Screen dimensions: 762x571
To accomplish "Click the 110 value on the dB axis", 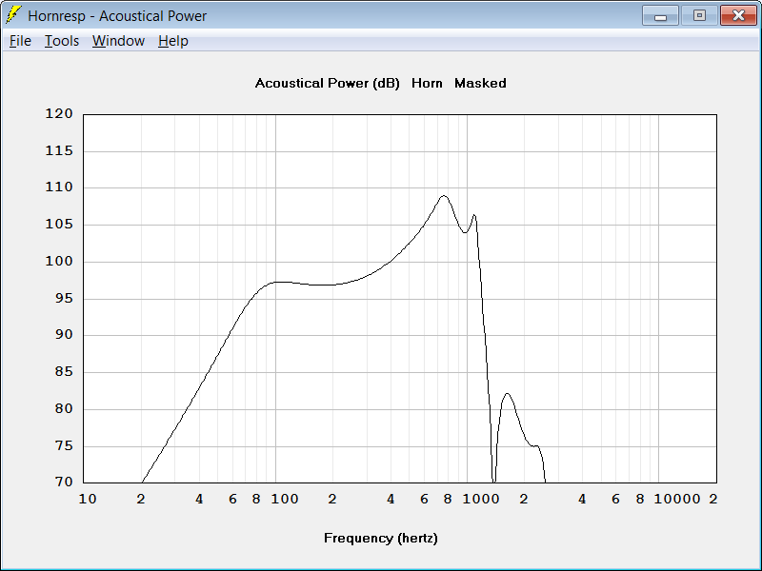I will pyautogui.click(x=59, y=187).
